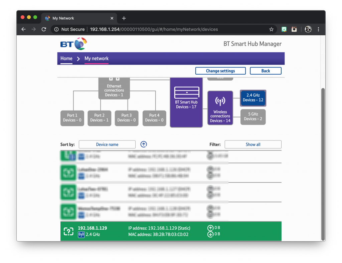
Task: Select the BT Smart Hub Devices - 17 tile
Action: (x=186, y=103)
